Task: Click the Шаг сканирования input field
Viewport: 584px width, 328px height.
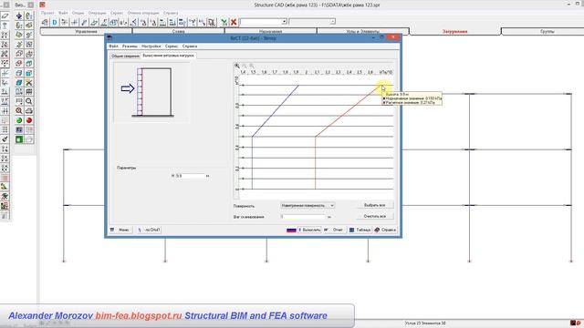Action: coord(303,217)
